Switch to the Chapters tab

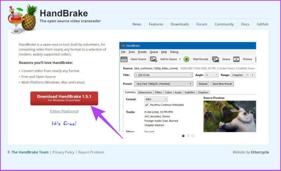coord(203,92)
